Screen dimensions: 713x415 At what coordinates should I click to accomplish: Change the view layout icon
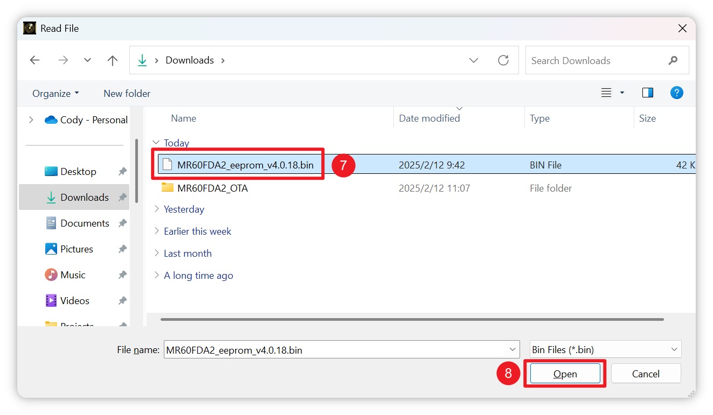pyautogui.click(x=606, y=93)
